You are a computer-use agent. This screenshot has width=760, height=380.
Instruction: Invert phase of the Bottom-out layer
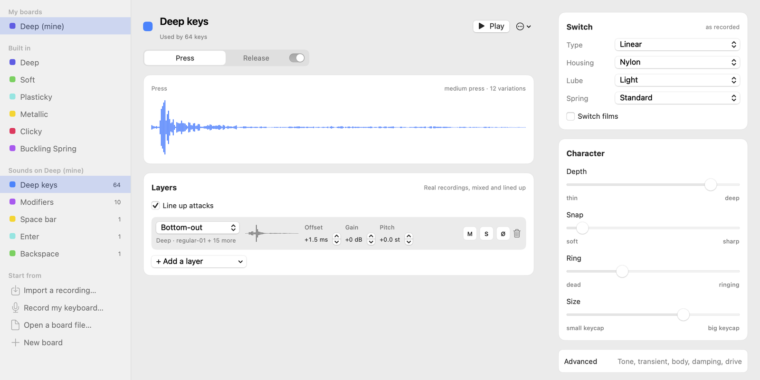[x=503, y=234]
